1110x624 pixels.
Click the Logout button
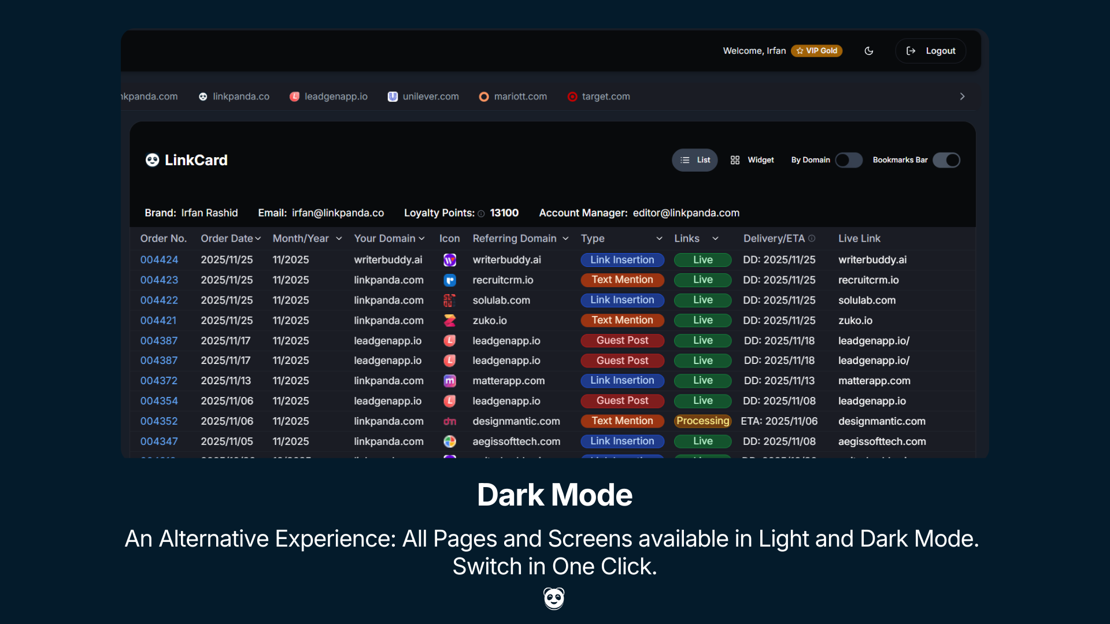[x=931, y=51]
